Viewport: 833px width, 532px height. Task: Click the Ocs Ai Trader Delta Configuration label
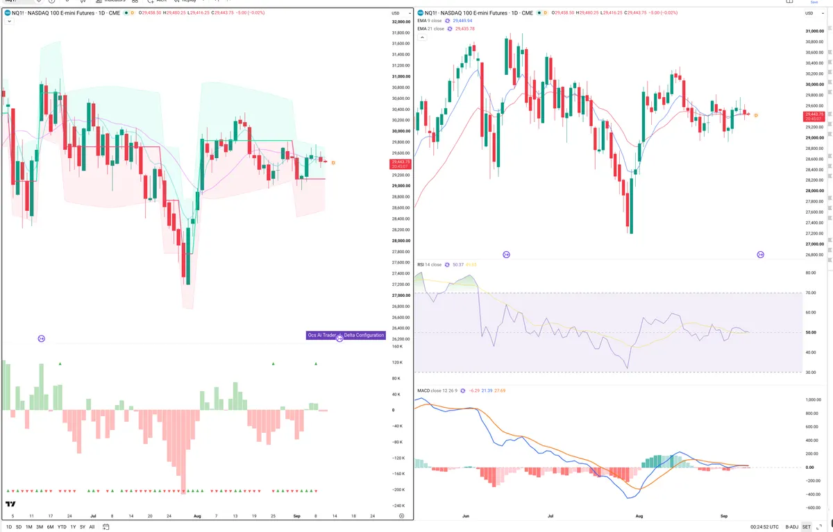click(346, 335)
